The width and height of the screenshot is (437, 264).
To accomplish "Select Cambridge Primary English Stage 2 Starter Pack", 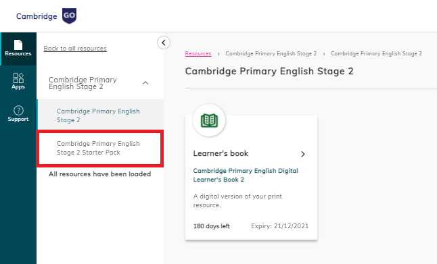I will pos(99,148).
